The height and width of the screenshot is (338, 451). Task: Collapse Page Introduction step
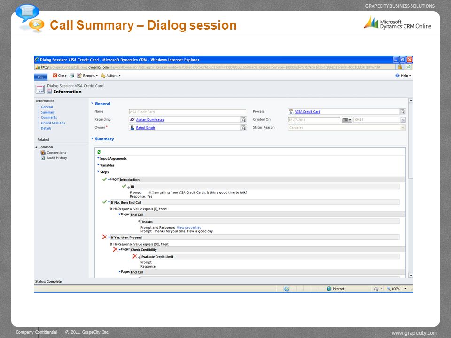click(109, 180)
